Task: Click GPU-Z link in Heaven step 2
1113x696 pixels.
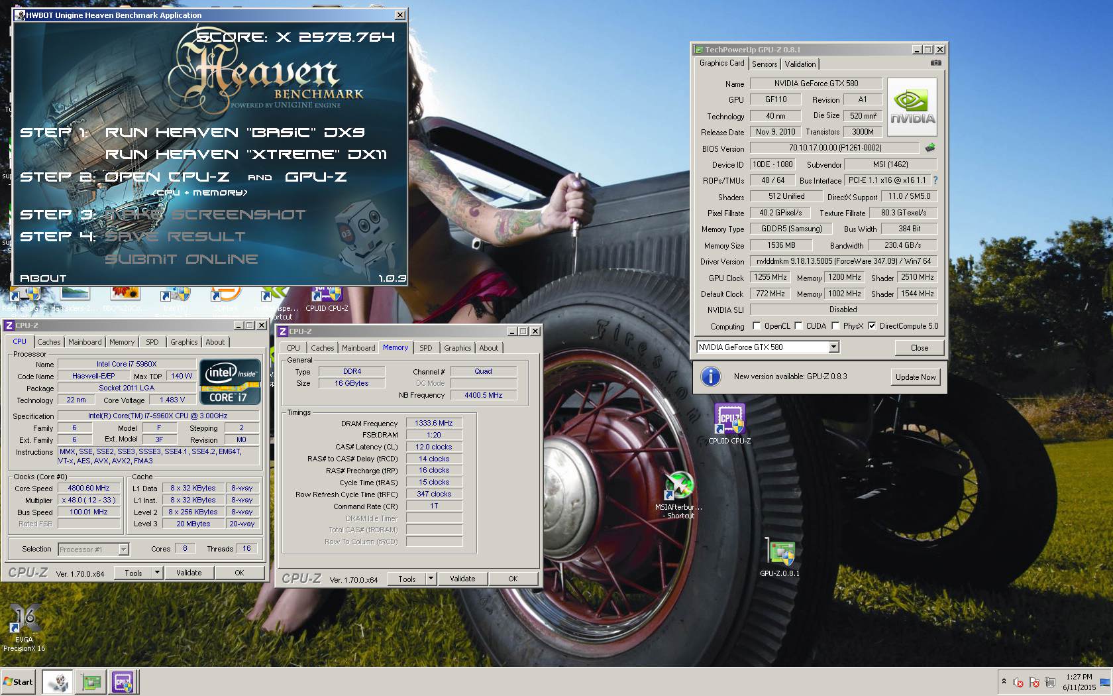Action: [x=316, y=177]
